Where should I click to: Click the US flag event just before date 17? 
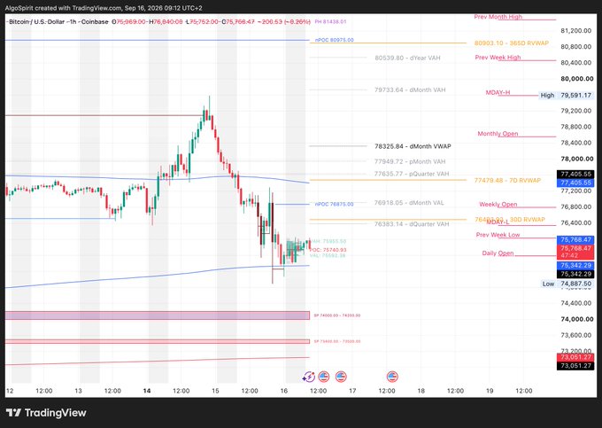pyautogui.click(x=341, y=377)
